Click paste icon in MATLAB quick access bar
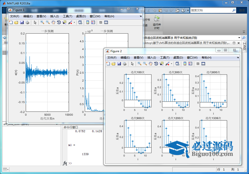This screenshot has width=249, height=174. click(x=161, y=10)
